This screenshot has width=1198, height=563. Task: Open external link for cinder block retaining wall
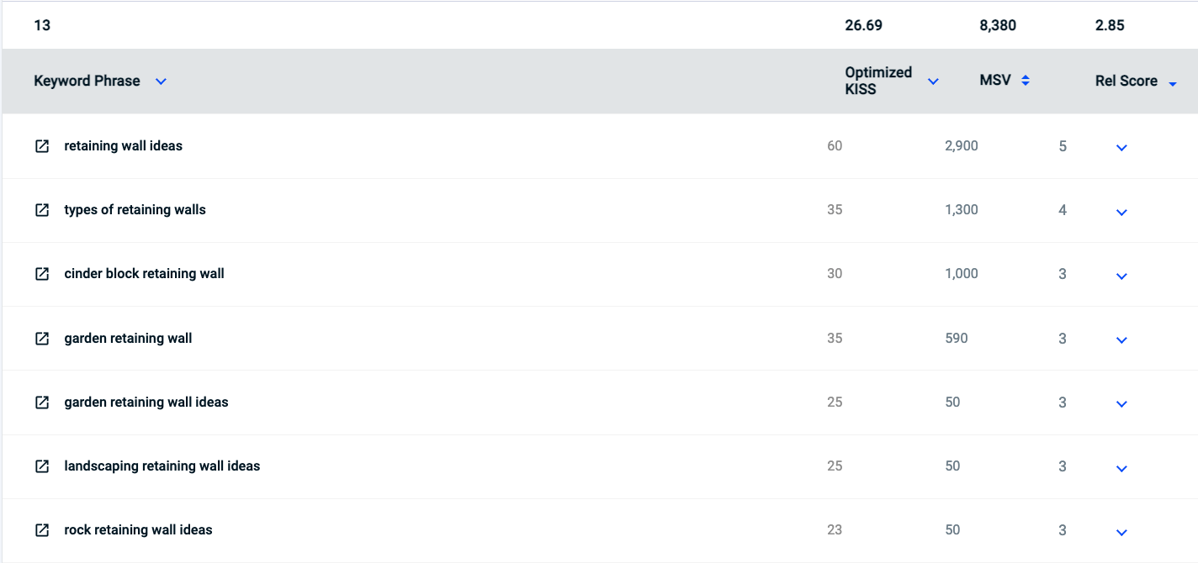point(42,274)
